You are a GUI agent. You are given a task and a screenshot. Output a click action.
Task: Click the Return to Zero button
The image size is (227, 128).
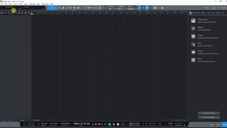tap(105, 124)
